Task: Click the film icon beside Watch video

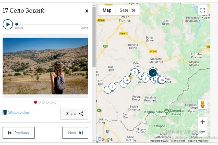Action: click(5, 112)
